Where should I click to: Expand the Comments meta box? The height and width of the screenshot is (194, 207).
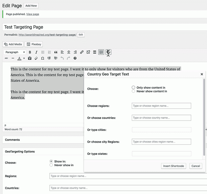43,140
